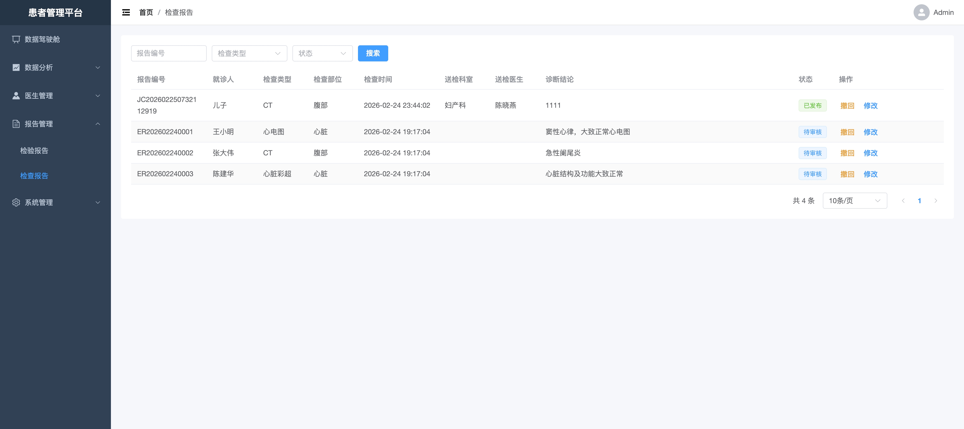Click the 数据驾驶舱 monitor icon
Viewport: 964px width, 429px height.
coord(16,39)
